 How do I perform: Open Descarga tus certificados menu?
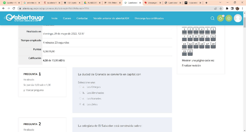pyautogui.click(x=149, y=18)
